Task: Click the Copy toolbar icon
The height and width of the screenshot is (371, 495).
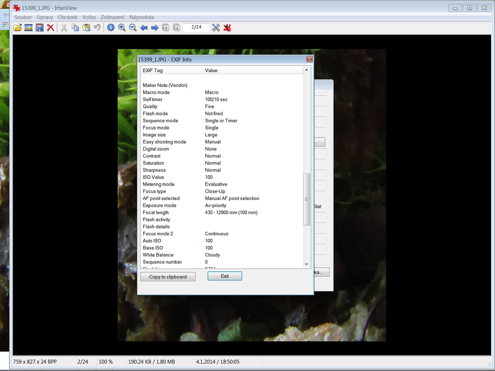Action: click(75, 28)
